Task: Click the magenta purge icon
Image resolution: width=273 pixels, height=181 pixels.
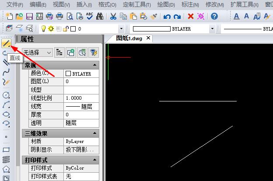Action: [x=201, y=16]
